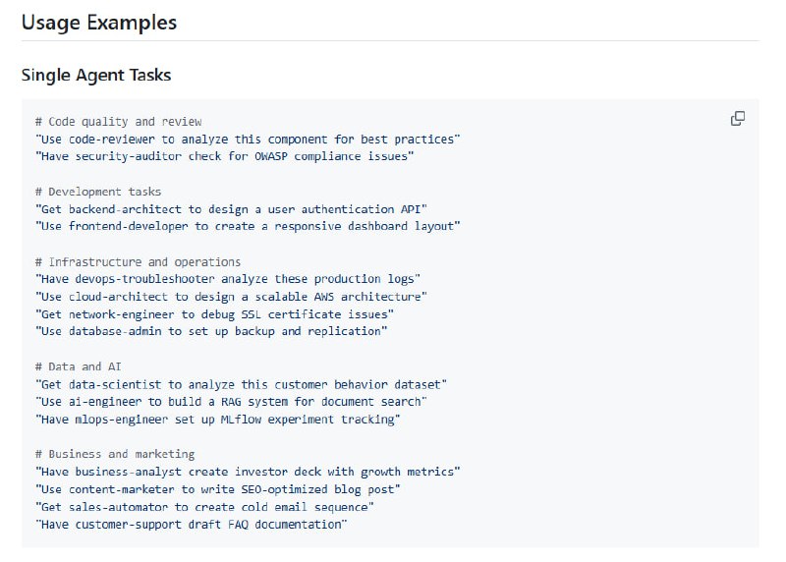Click the cloud-architect AWS architecture line

coord(231,297)
